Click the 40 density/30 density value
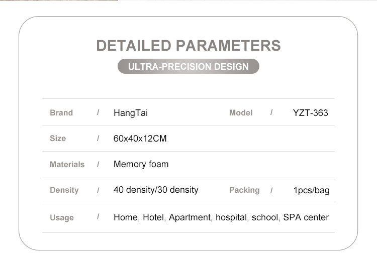This screenshot has width=377, height=262. (x=156, y=190)
